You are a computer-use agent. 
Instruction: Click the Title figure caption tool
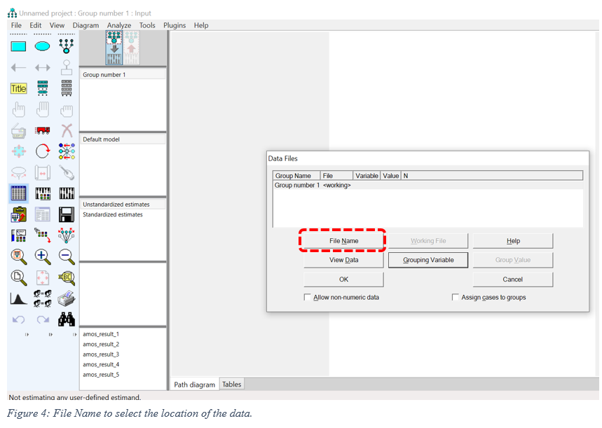point(18,88)
